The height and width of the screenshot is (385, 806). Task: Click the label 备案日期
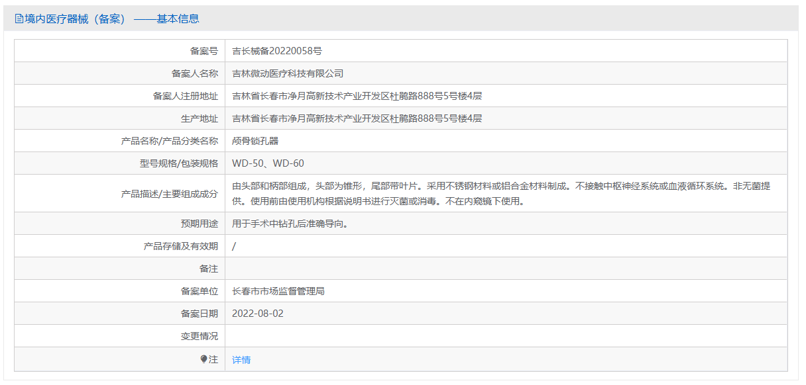[200, 314]
